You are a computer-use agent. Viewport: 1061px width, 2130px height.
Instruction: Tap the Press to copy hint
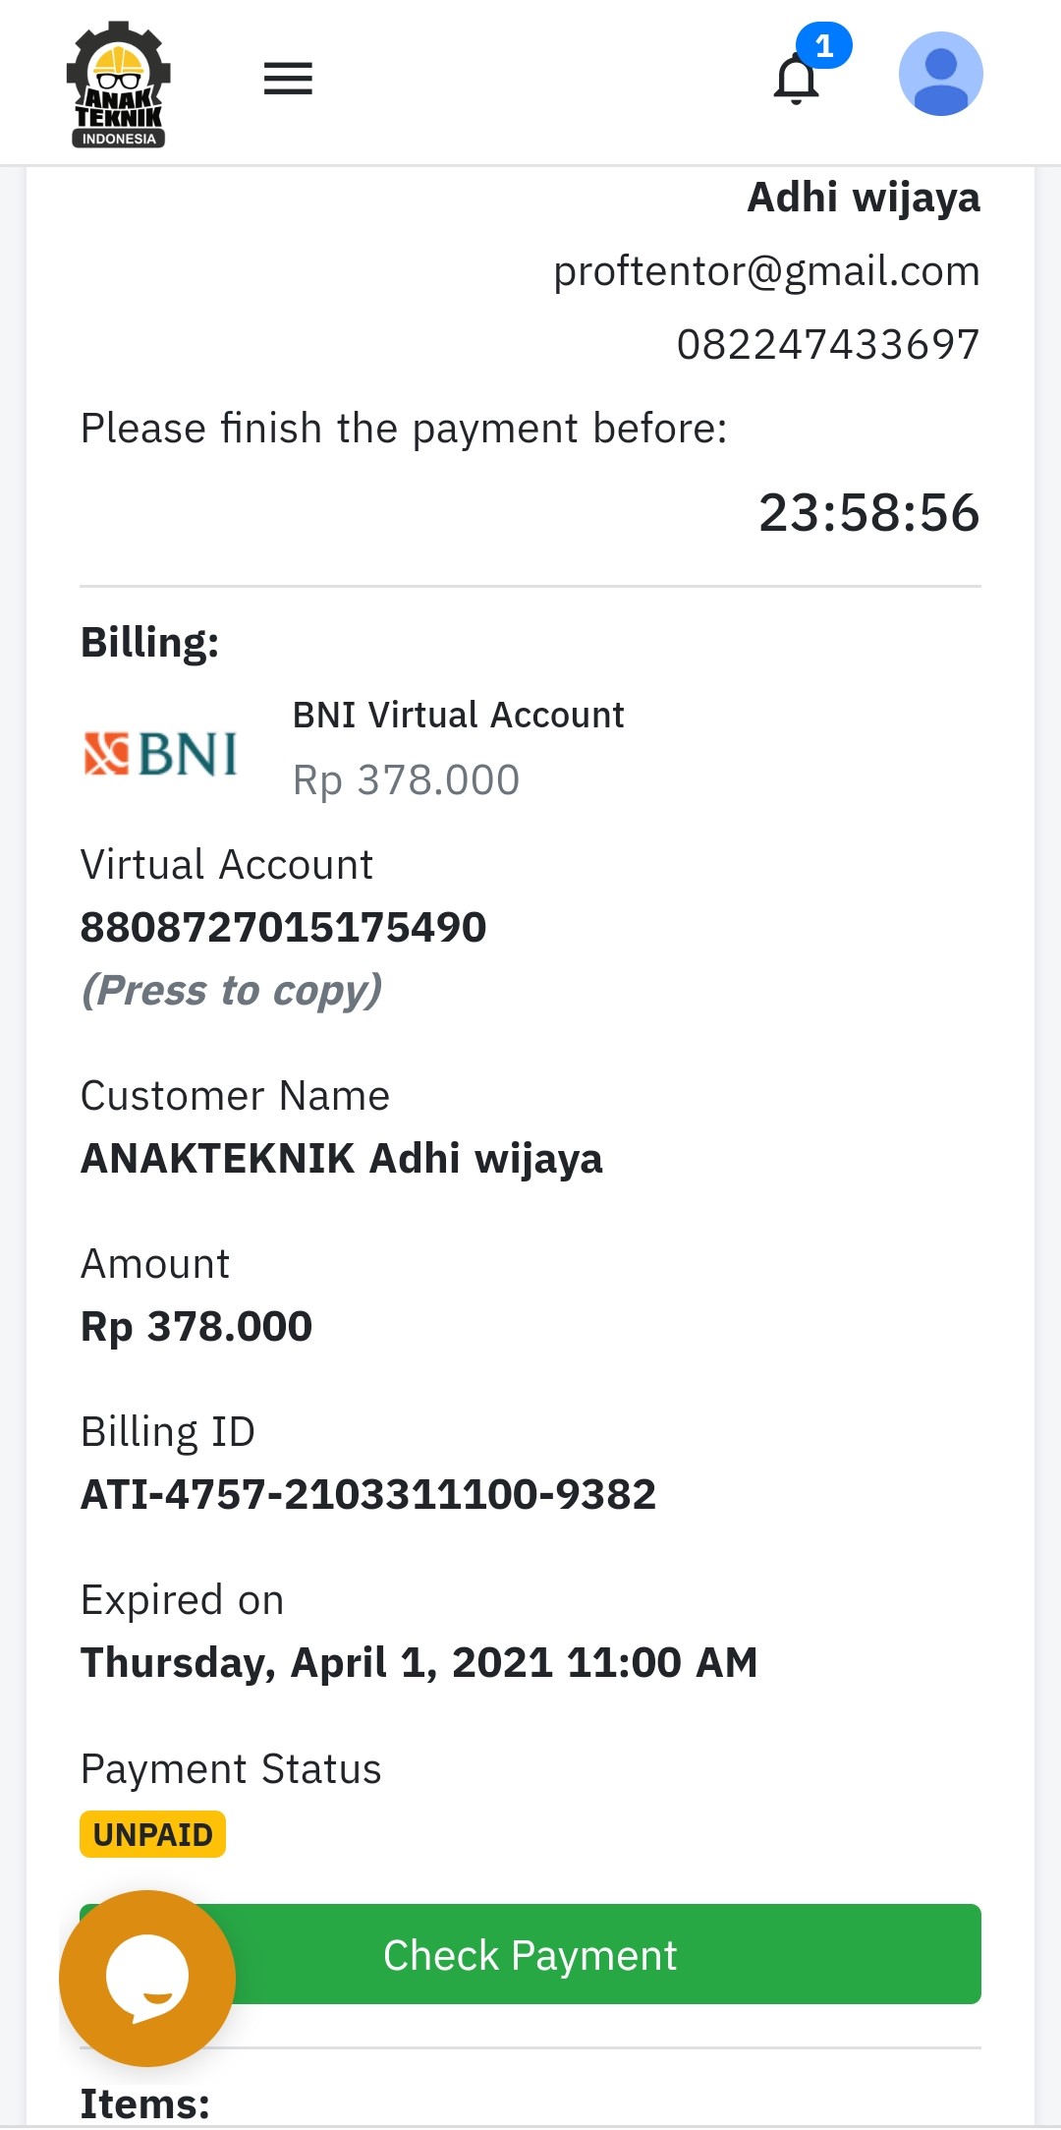(232, 990)
